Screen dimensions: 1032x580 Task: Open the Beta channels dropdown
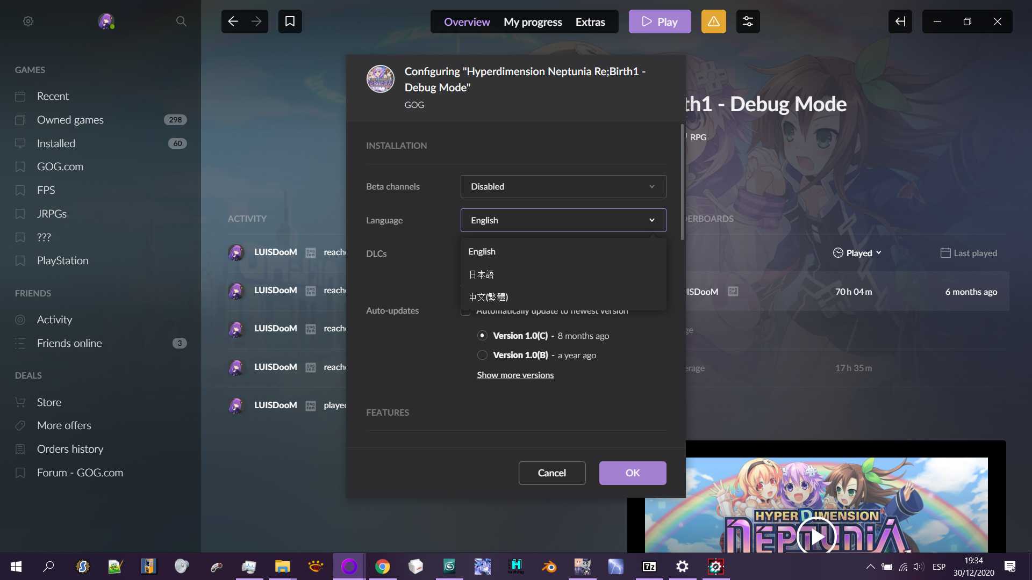[563, 186]
